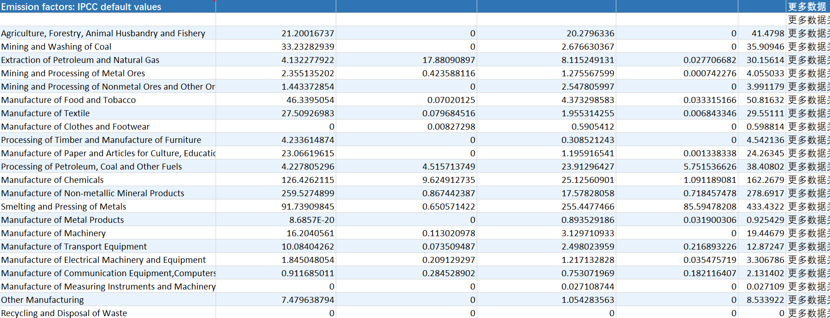Click the cell with 0.027108744
The image size is (830, 318).
[x=546, y=286]
